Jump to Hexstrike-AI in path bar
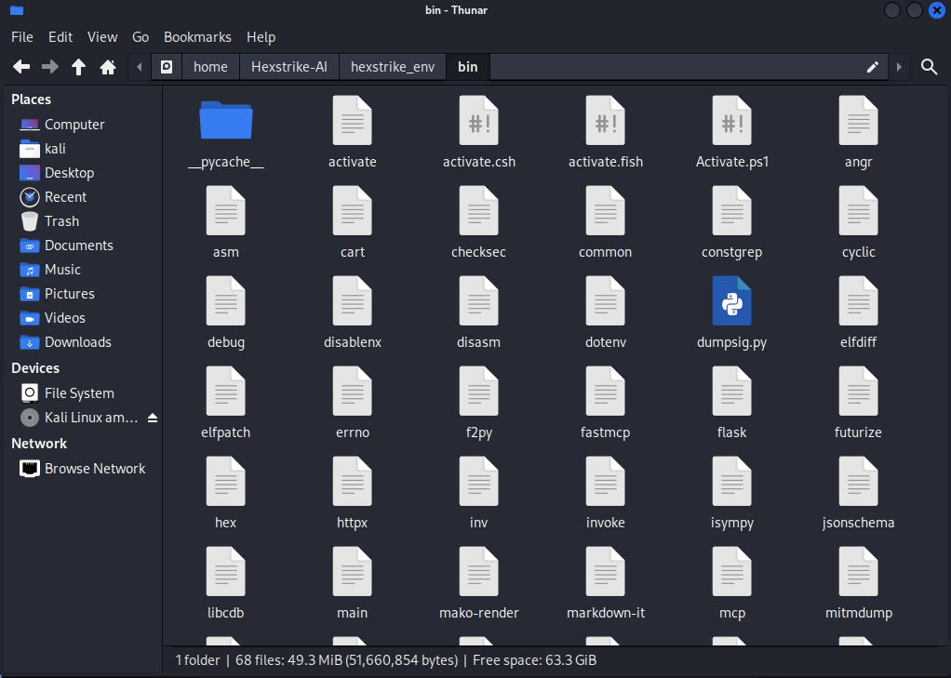 (x=288, y=67)
